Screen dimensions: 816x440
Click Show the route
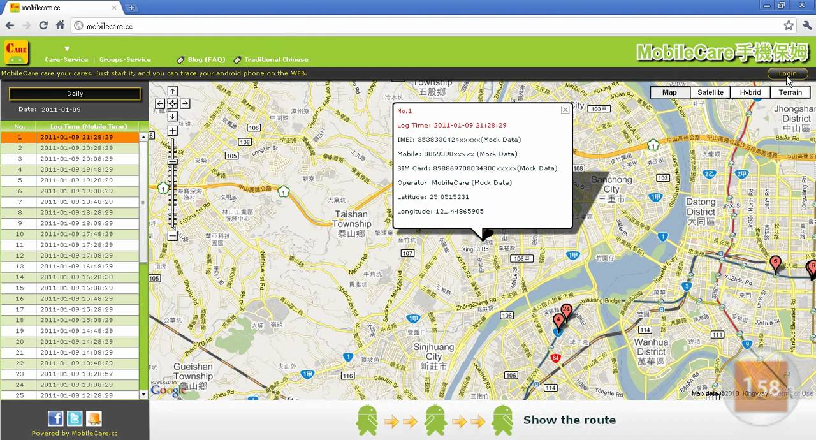(x=569, y=420)
